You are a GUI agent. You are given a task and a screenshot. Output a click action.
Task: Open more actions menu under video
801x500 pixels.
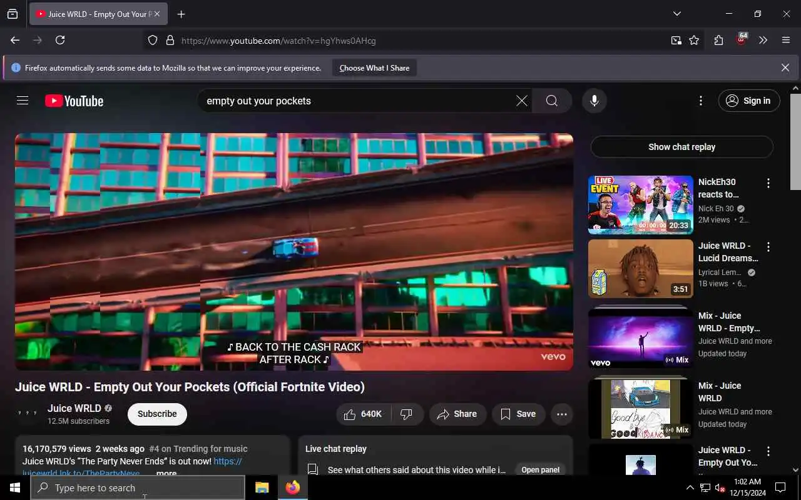(562, 414)
